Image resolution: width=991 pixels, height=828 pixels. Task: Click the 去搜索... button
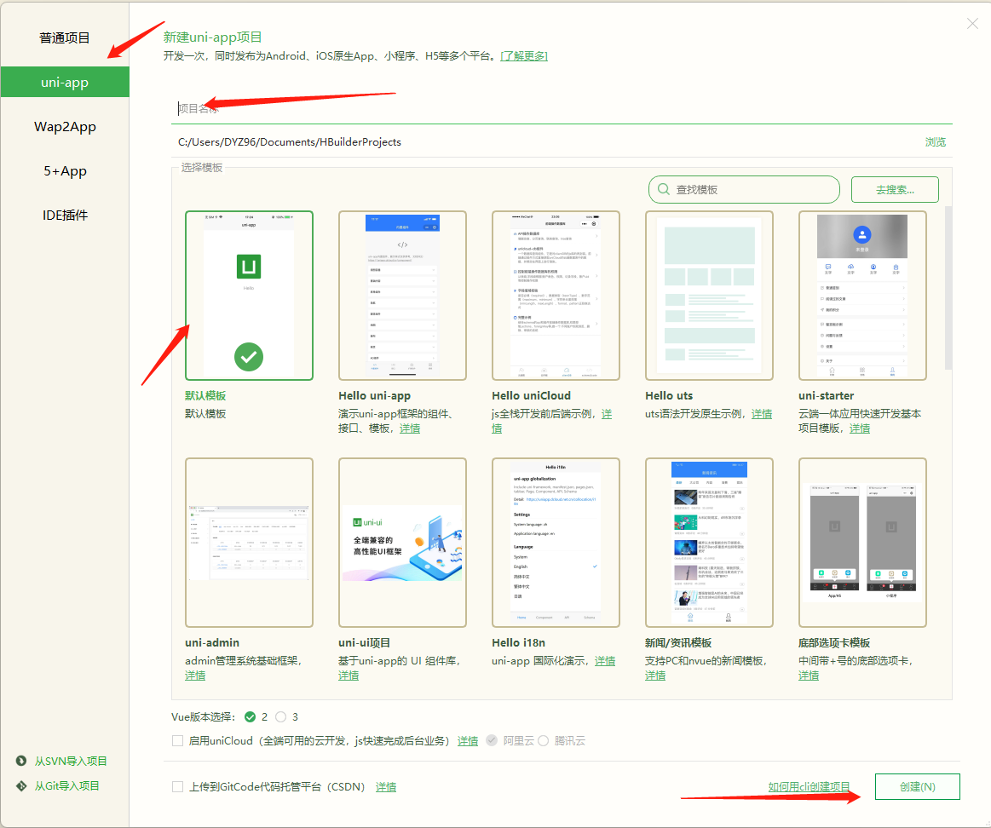[895, 190]
